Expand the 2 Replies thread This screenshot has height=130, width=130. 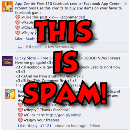point(34,47)
